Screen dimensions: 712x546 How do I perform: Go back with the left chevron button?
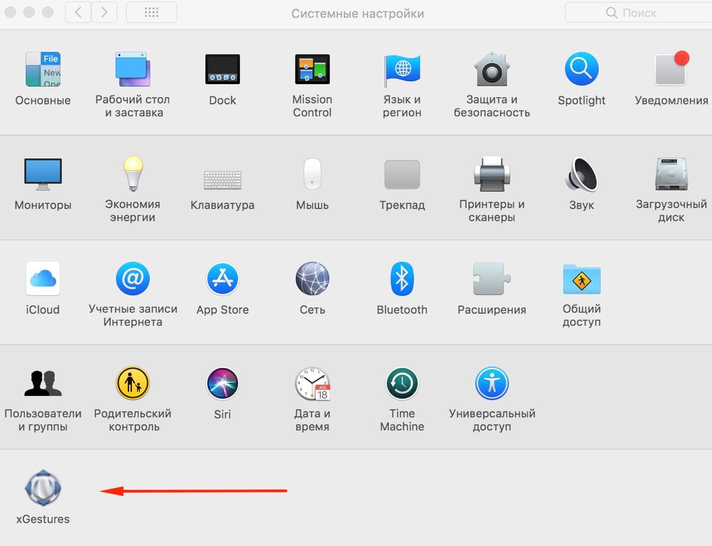click(78, 12)
